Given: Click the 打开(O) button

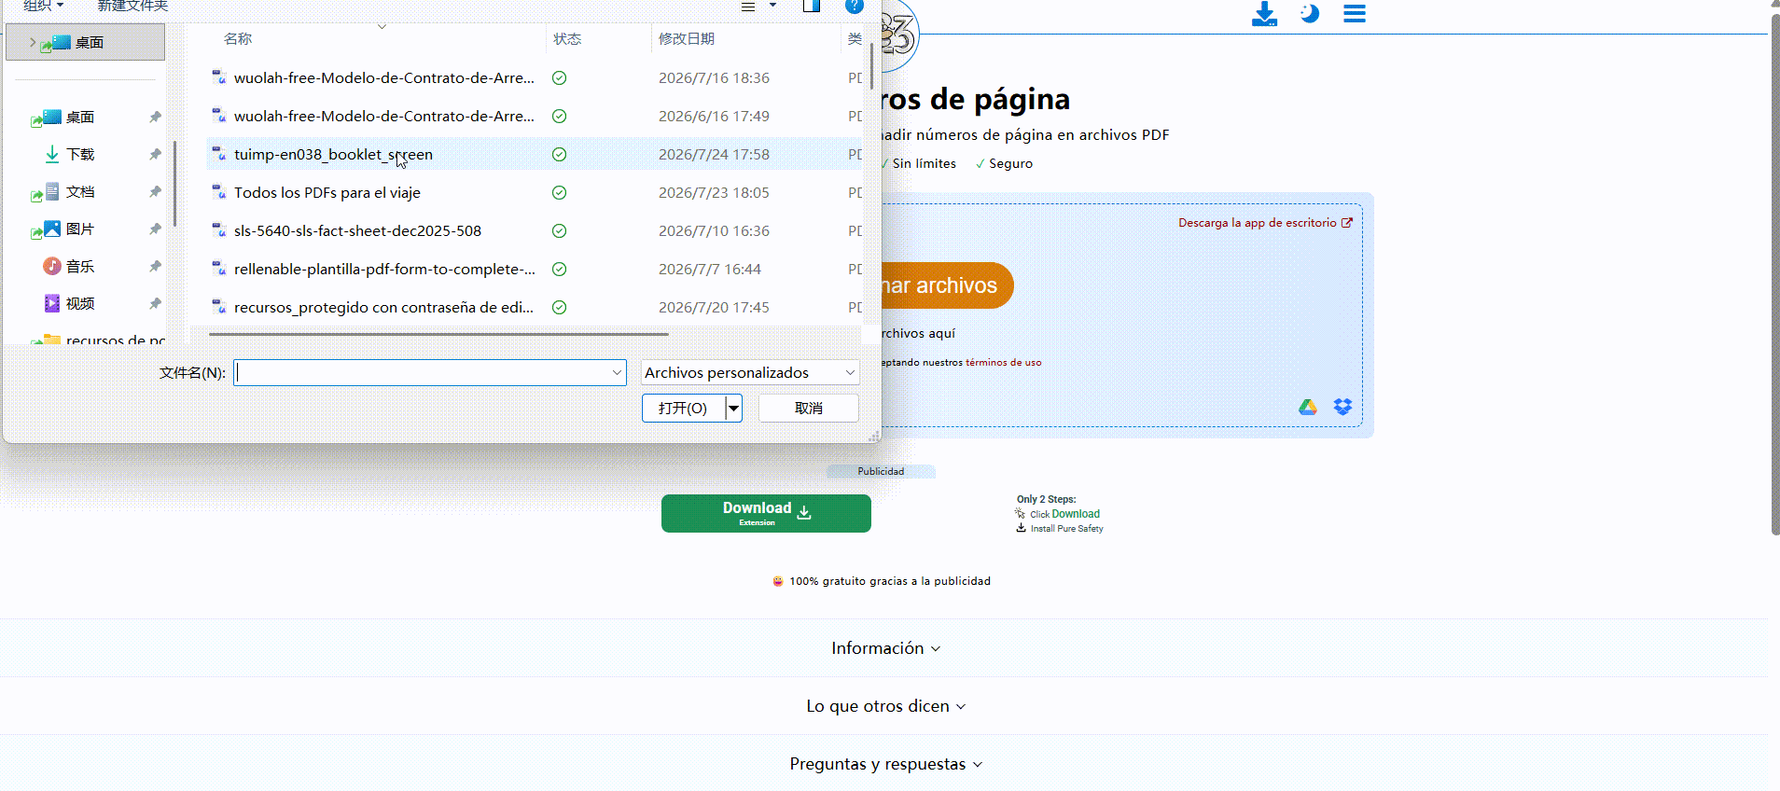Looking at the screenshot, I should pos(683,408).
